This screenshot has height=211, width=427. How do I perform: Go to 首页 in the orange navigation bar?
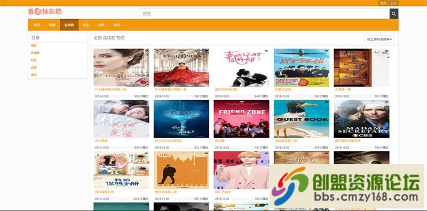(37, 25)
